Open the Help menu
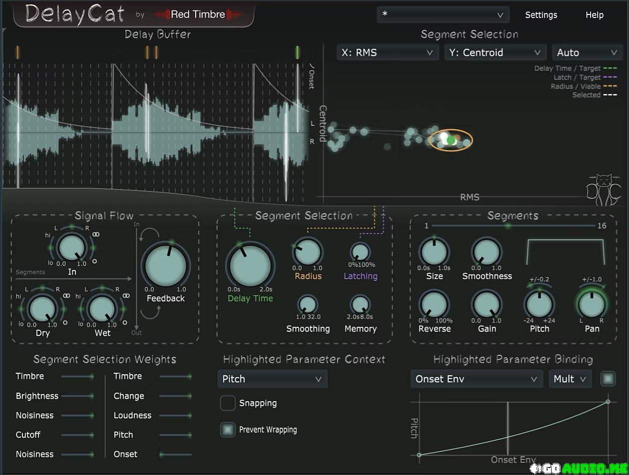Viewport: 629px width, 475px height. click(594, 15)
